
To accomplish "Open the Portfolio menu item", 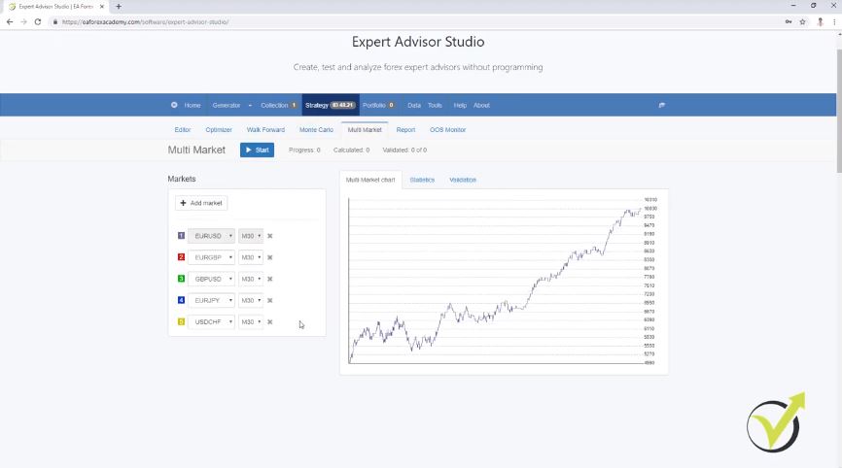I will [x=378, y=106].
